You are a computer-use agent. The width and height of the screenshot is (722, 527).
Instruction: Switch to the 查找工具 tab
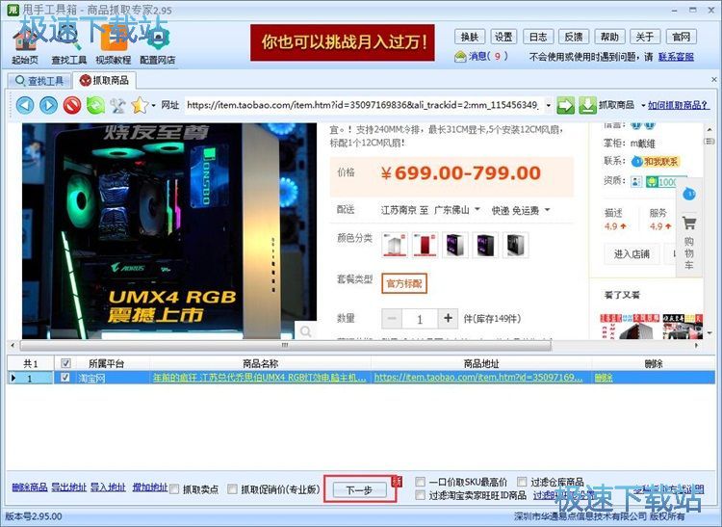pyautogui.click(x=39, y=81)
